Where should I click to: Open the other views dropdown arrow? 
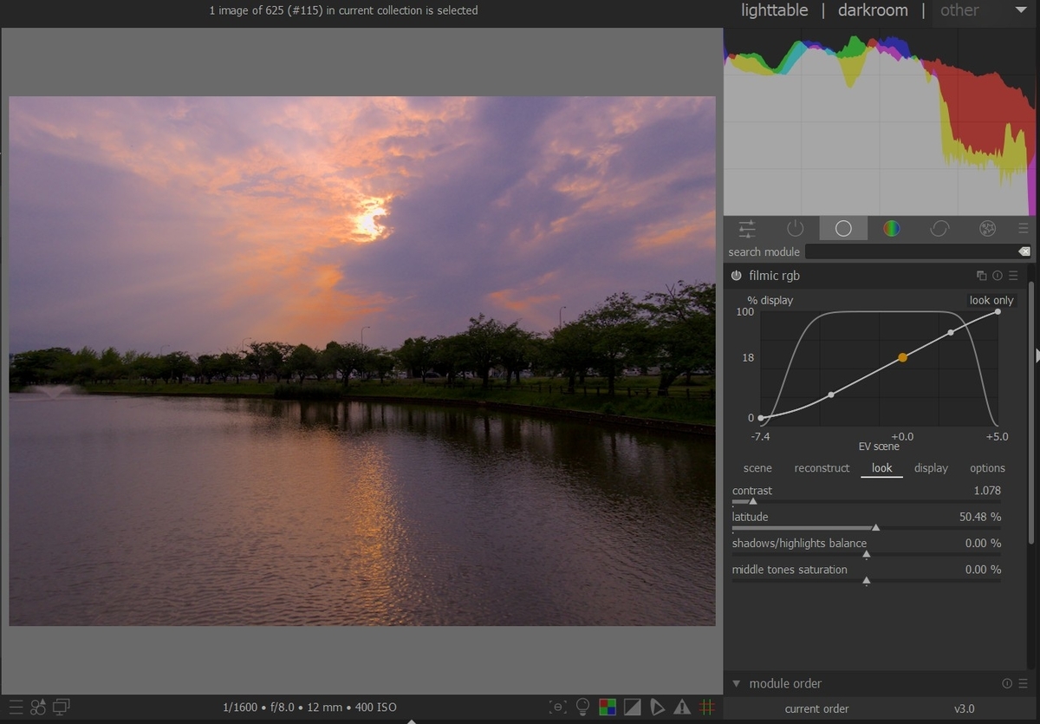(1019, 10)
